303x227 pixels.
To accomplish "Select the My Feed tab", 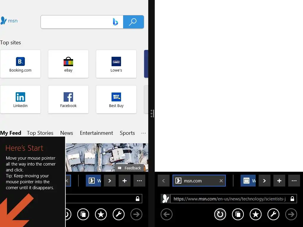I will (x=11, y=133).
